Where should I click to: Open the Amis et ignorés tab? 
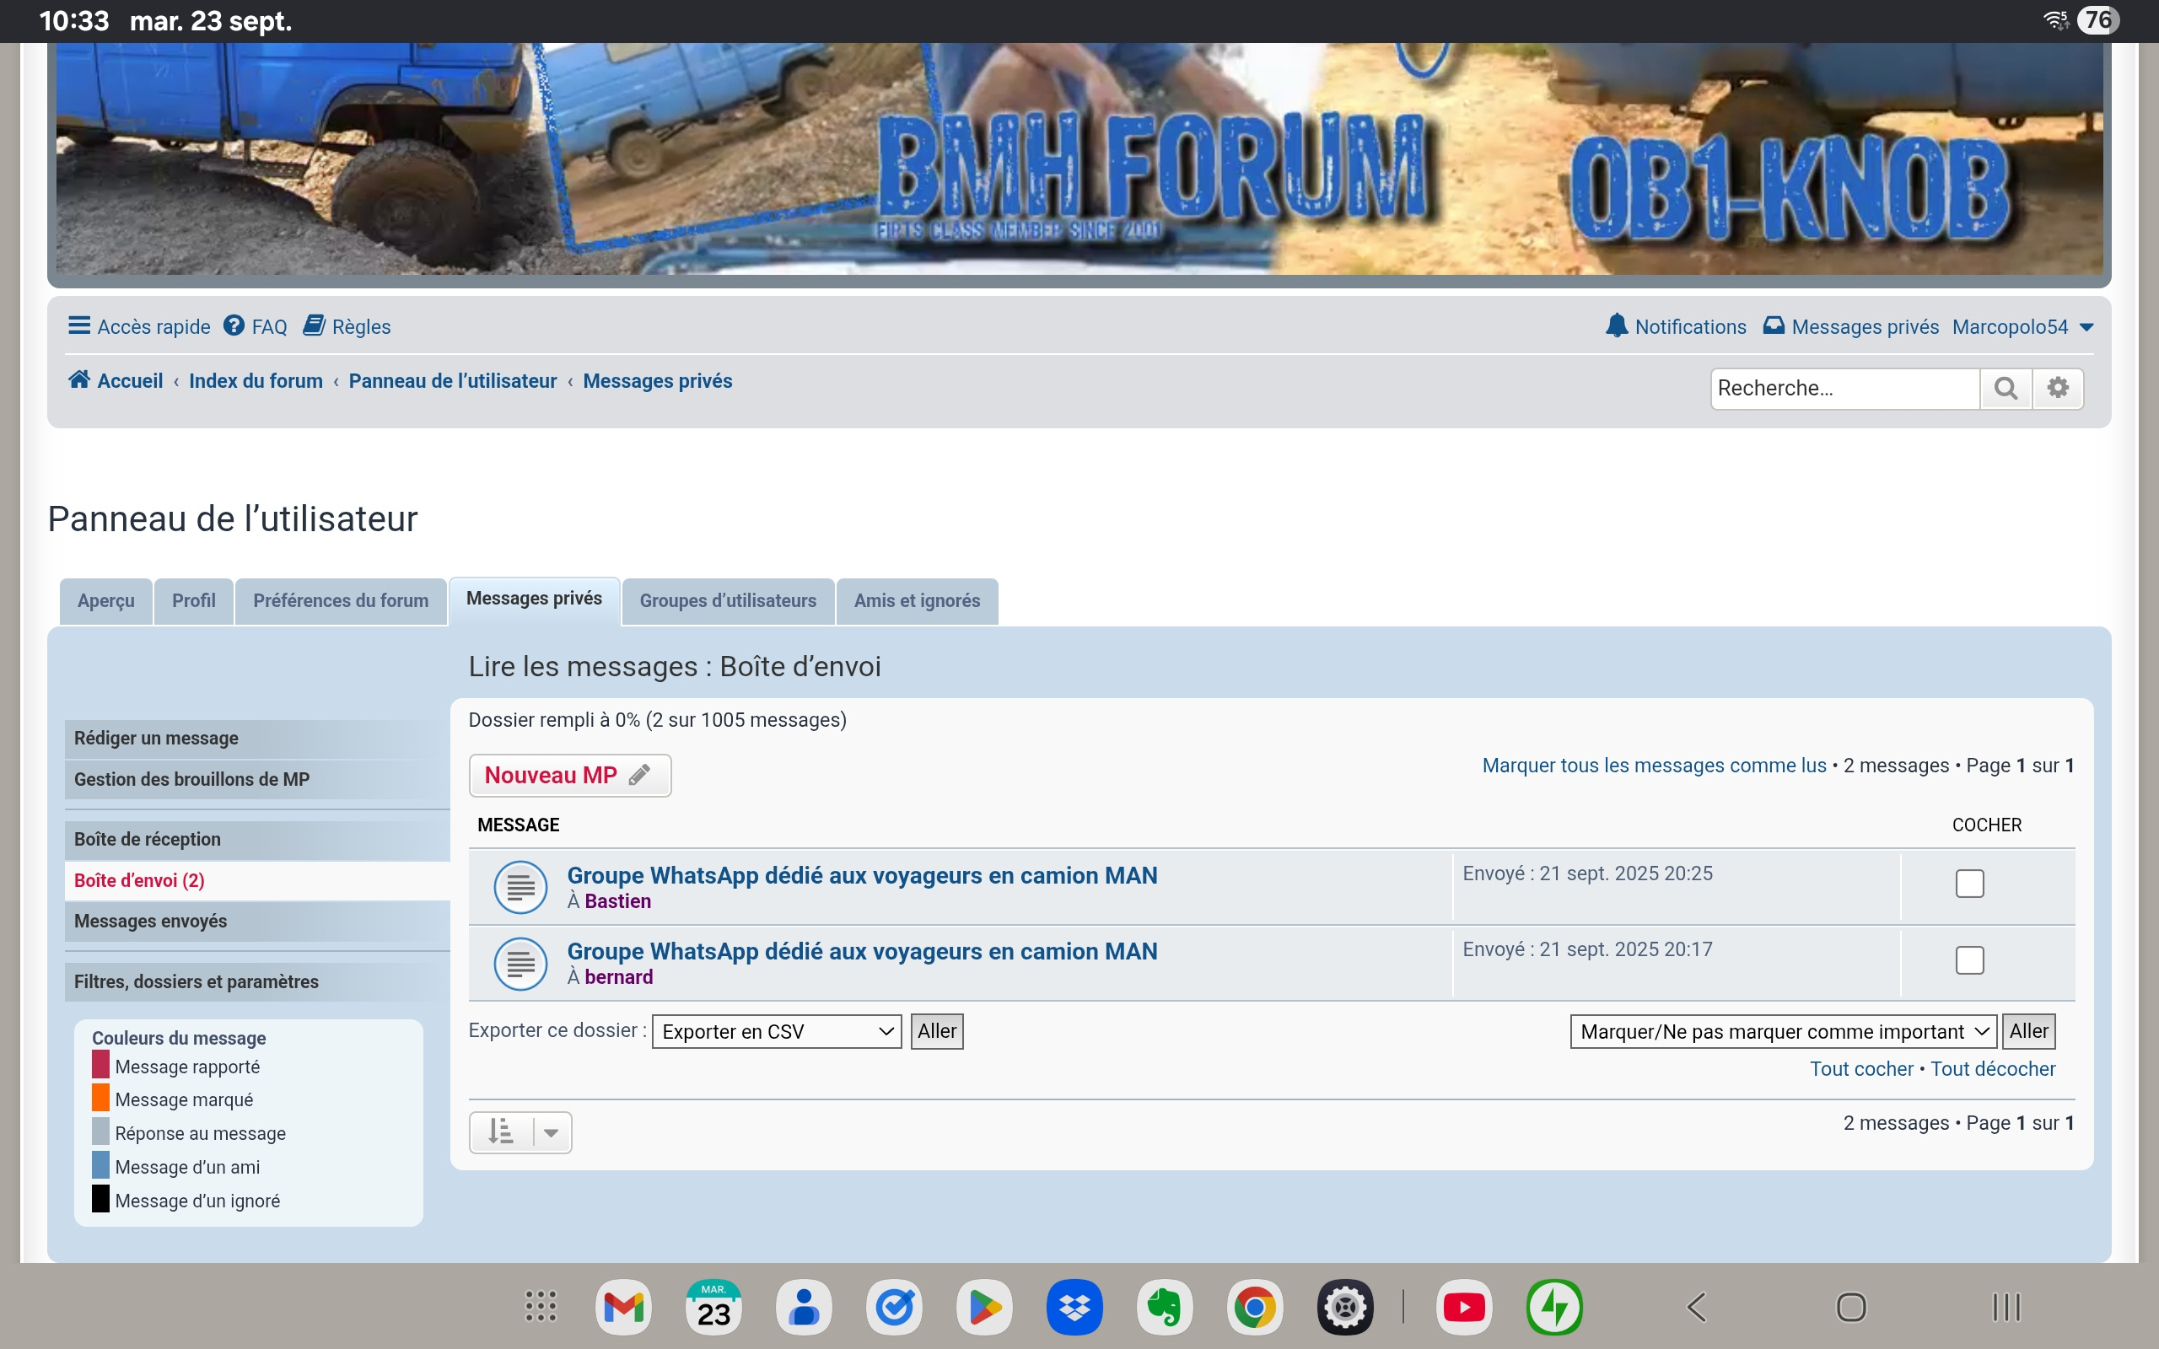(x=916, y=600)
